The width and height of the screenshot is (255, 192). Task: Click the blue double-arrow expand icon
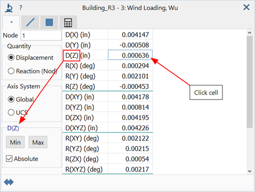coord(8,182)
